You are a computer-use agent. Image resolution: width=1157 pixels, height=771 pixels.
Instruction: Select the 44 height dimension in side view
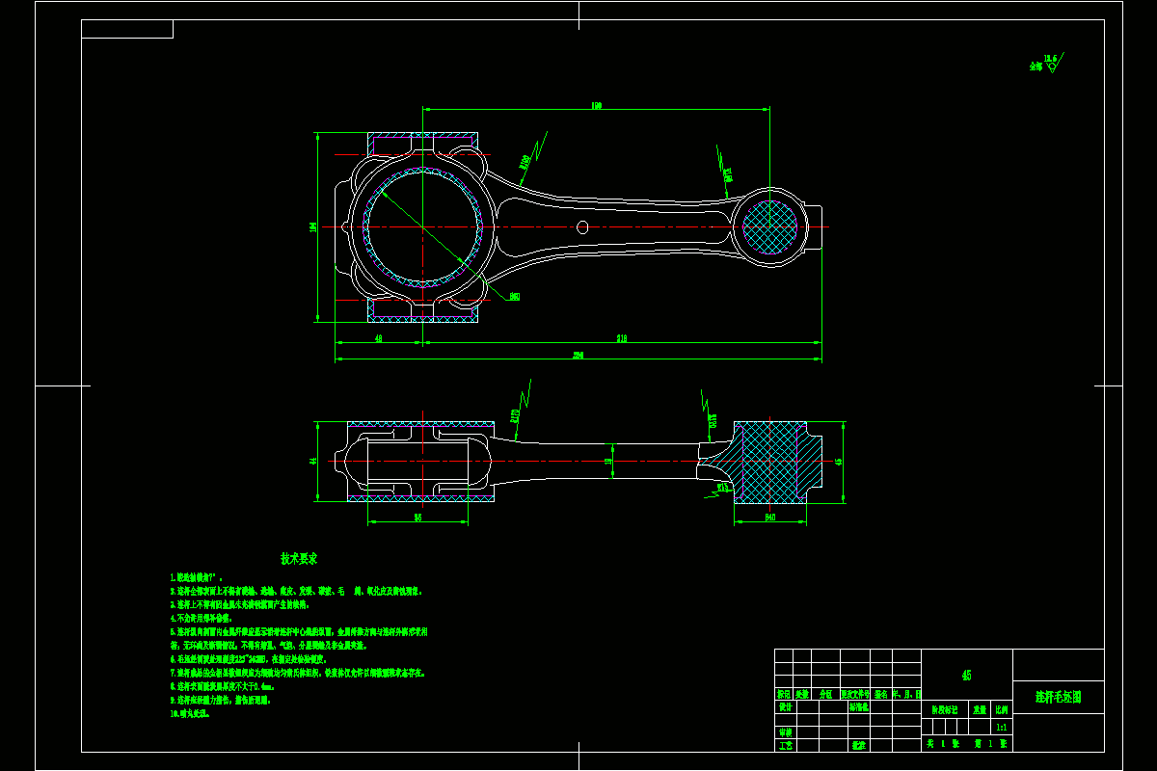point(312,462)
